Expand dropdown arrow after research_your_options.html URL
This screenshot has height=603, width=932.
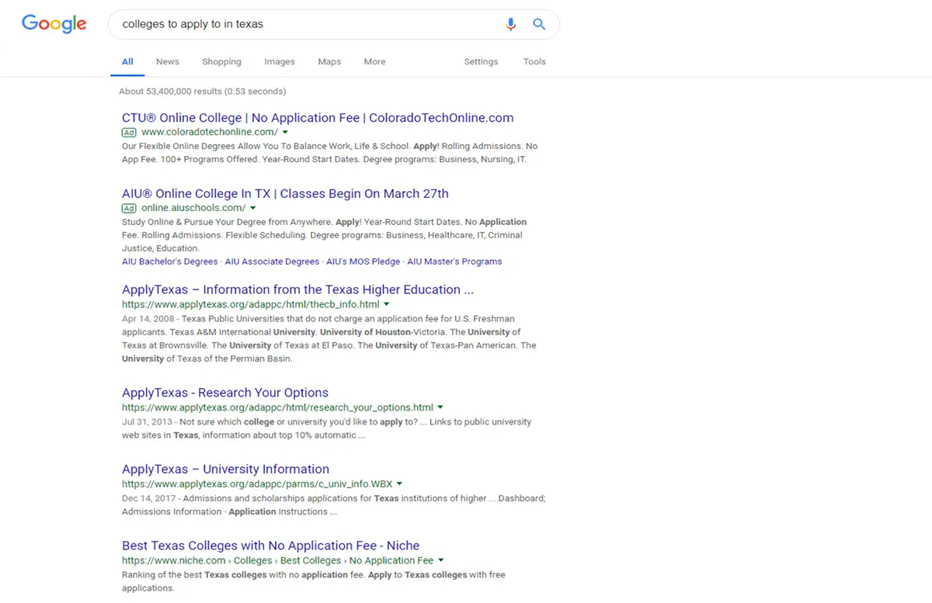(440, 407)
